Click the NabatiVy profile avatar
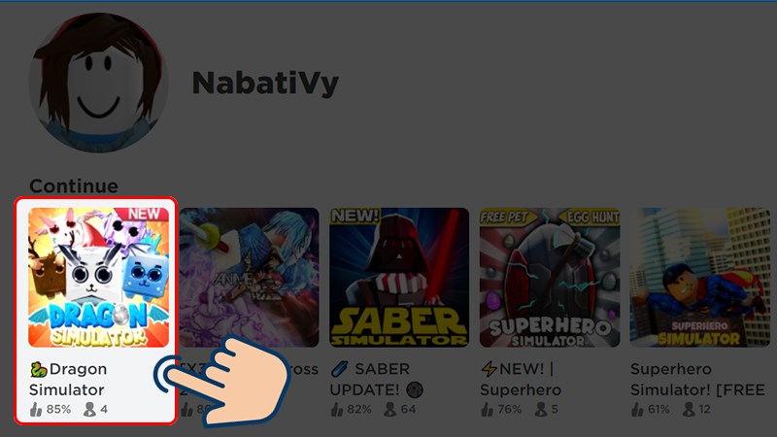The height and width of the screenshot is (437, 777). point(98,83)
